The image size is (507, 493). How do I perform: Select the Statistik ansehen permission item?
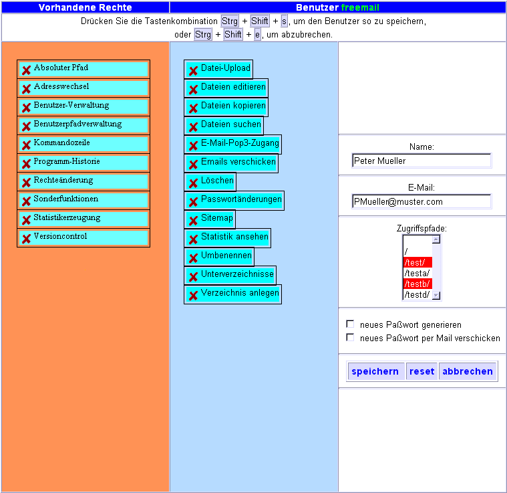click(x=234, y=237)
